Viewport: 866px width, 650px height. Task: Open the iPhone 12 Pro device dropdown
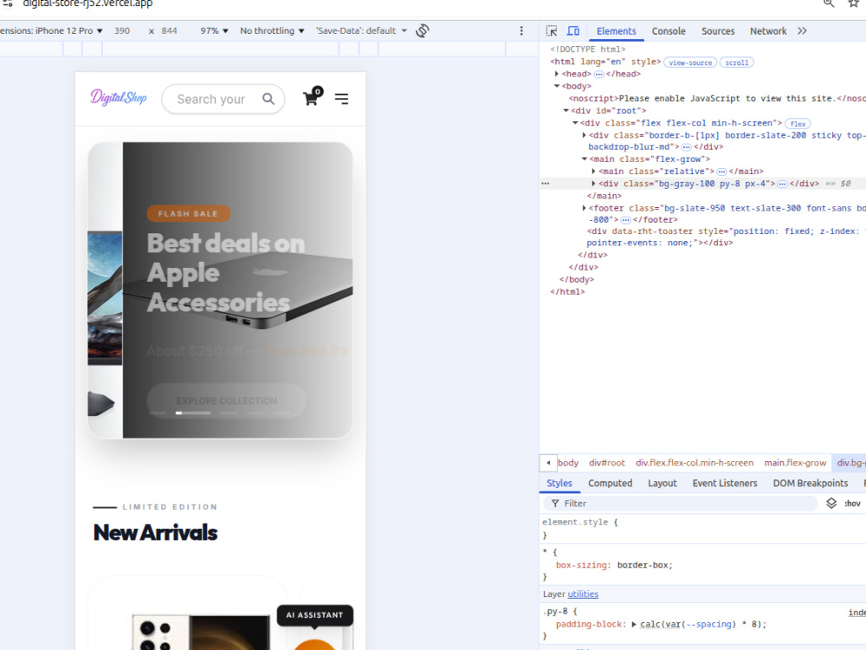[x=51, y=31]
